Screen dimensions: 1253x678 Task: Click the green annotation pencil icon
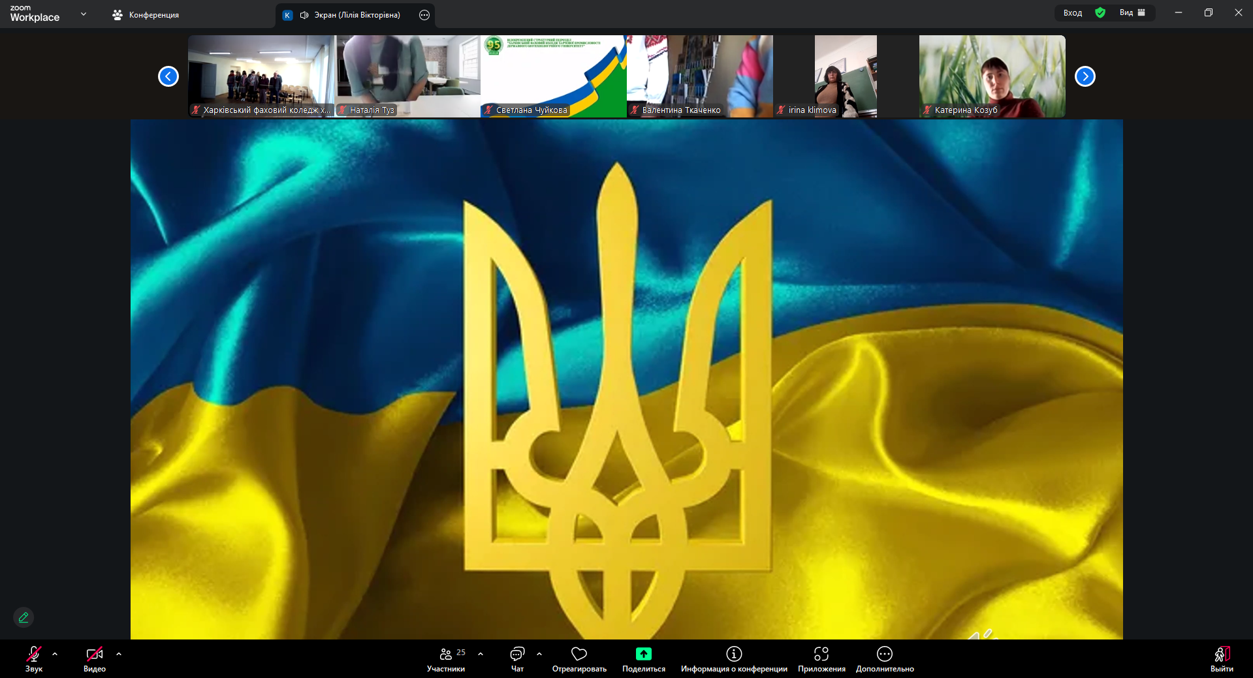(x=24, y=617)
